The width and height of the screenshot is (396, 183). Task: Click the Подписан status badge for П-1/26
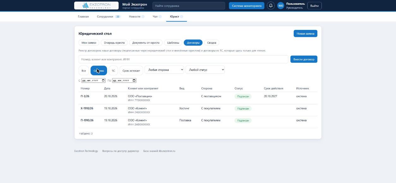(243, 96)
